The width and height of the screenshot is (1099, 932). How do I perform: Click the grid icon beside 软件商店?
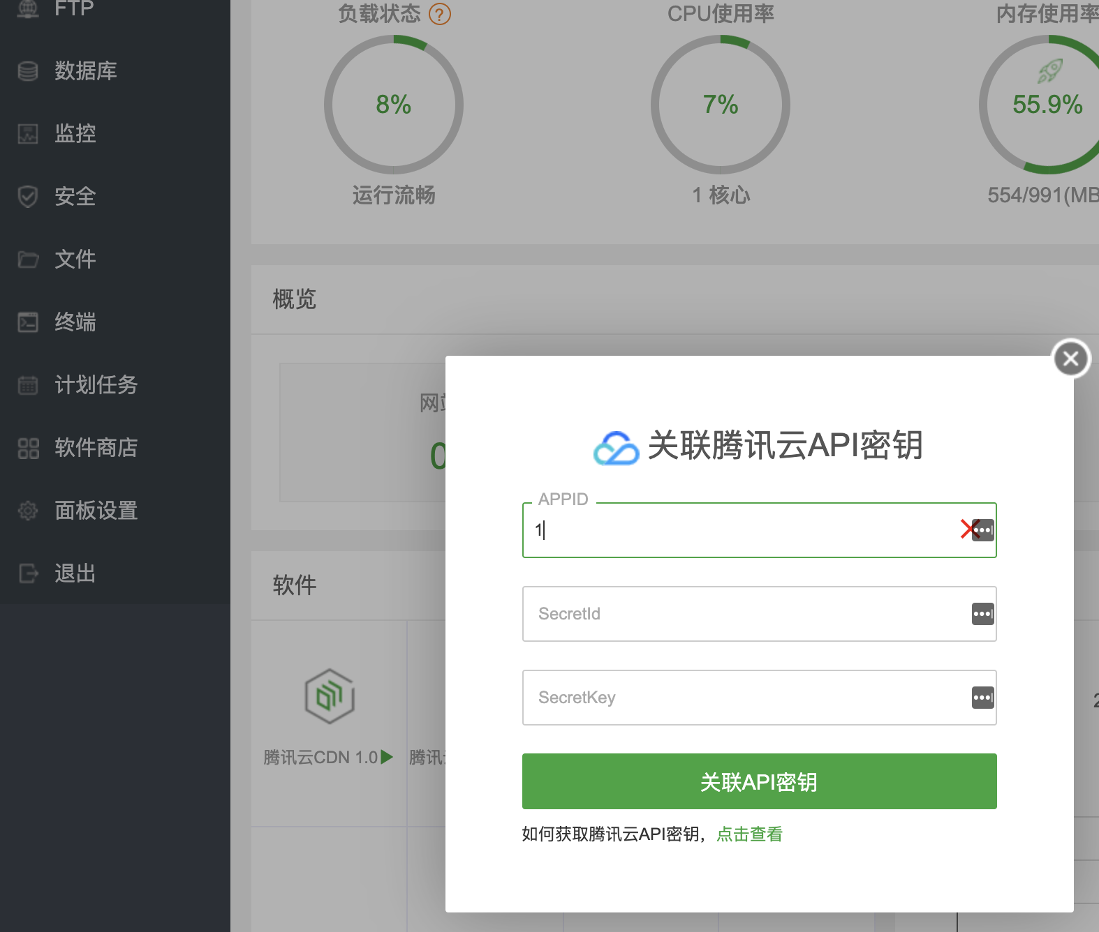pos(28,448)
